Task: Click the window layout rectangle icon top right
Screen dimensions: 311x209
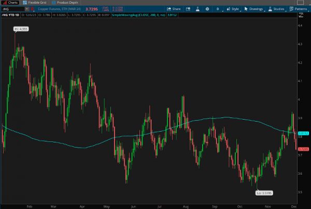Action: (x=300, y=3)
